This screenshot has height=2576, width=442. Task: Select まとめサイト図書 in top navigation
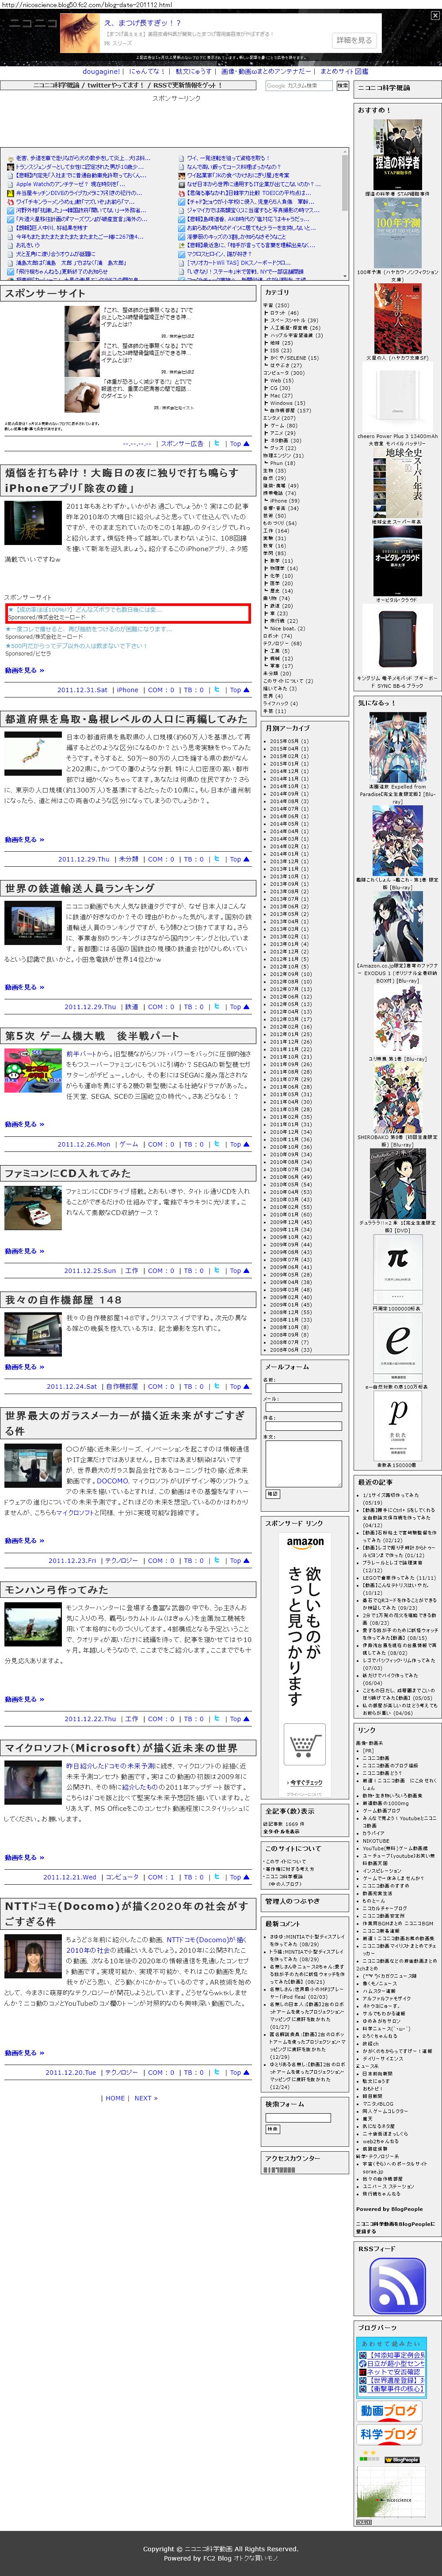point(344,72)
